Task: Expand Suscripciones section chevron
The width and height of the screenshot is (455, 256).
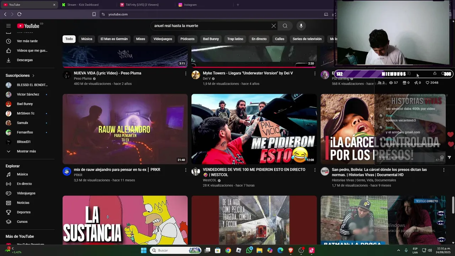Action: (33, 76)
